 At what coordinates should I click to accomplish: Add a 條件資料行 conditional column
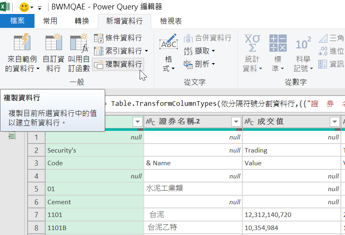point(118,38)
